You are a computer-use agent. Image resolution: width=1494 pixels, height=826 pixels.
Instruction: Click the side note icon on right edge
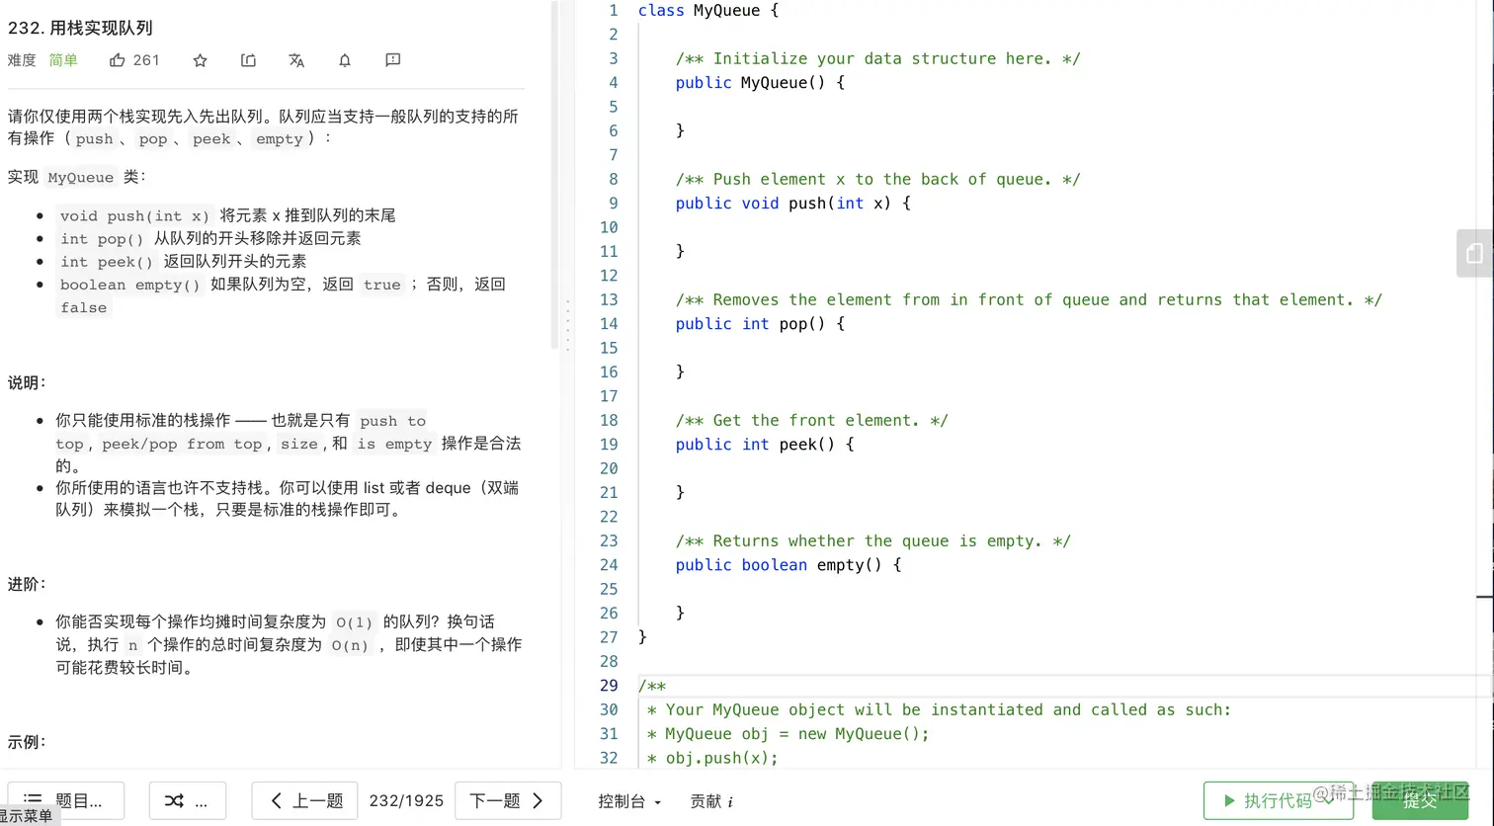tap(1475, 253)
